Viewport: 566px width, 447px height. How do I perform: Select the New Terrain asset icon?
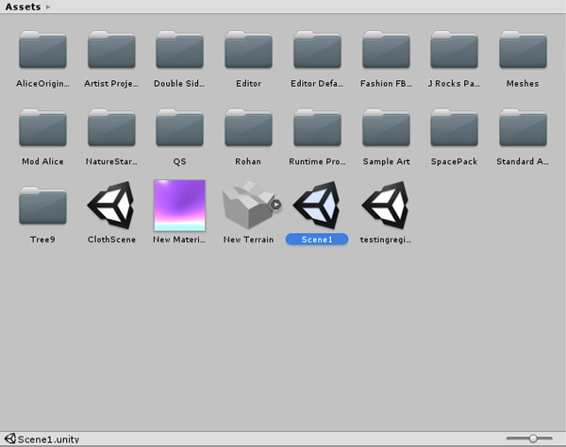[x=248, y=206]
